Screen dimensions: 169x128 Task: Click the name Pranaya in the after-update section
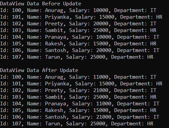click(55, 104)
